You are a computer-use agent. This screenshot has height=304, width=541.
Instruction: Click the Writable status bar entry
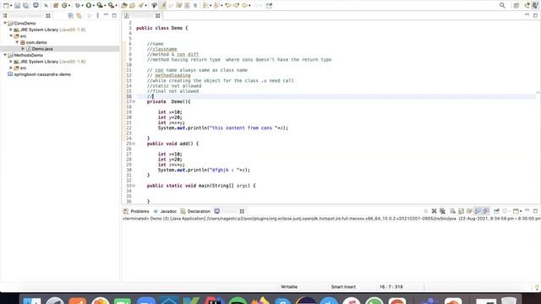(289, 287)
